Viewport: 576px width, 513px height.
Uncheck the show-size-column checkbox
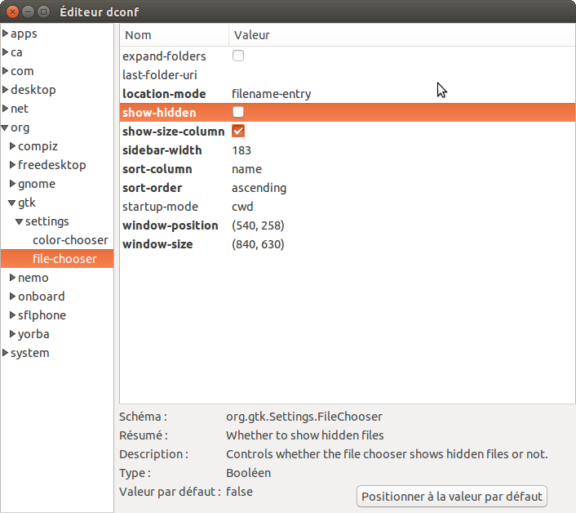point(238,132)
